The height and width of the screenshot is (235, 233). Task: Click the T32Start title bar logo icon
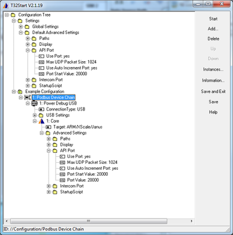coord(6,5)
